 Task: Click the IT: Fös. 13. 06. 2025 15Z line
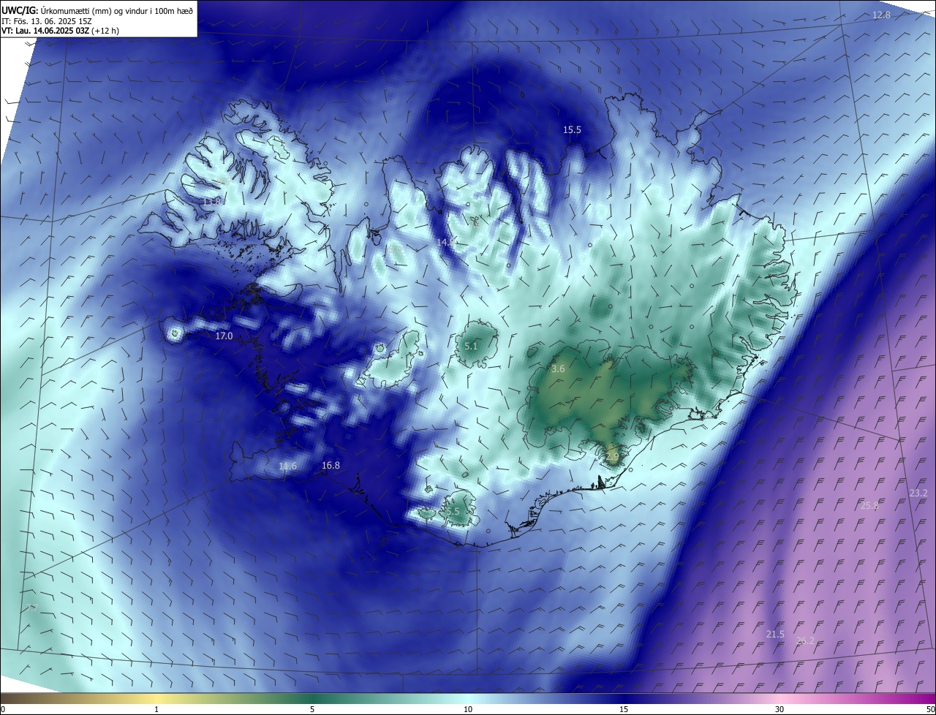click(47, 21)
